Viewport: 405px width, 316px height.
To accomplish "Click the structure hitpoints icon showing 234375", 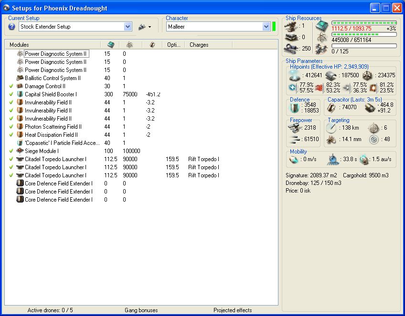I will tap(367, 75).
